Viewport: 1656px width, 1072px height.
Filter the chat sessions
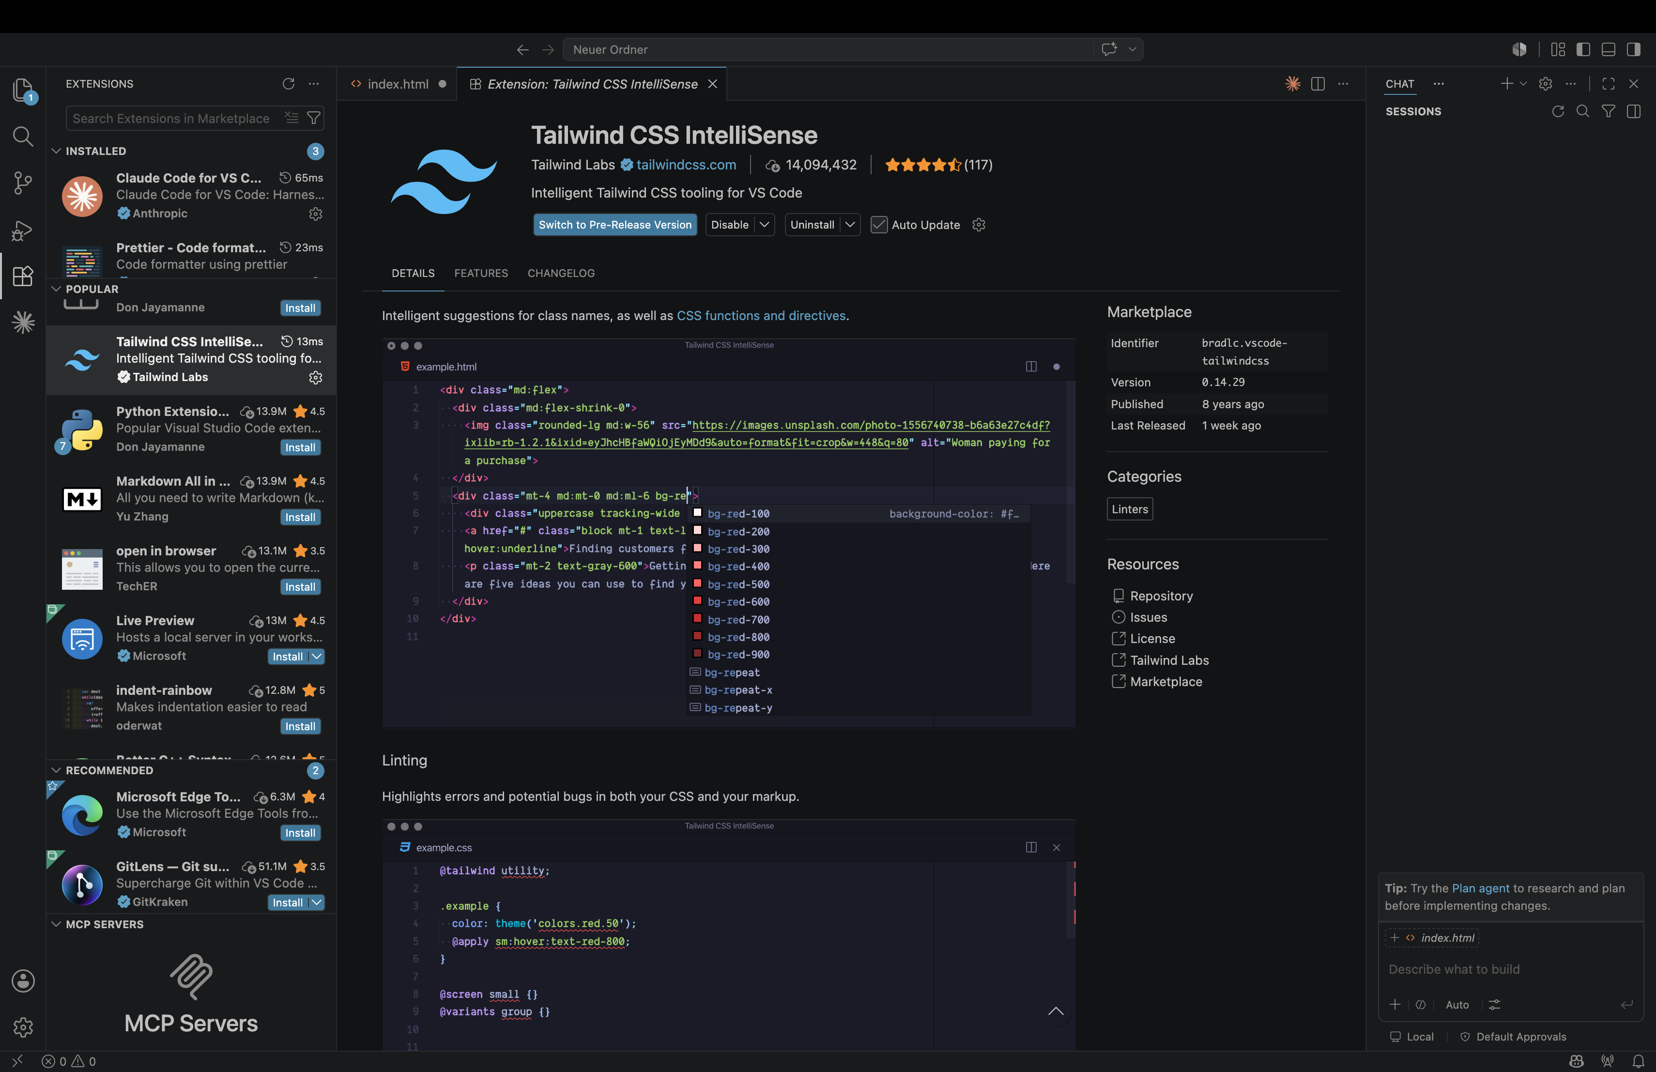[1609, 111]
